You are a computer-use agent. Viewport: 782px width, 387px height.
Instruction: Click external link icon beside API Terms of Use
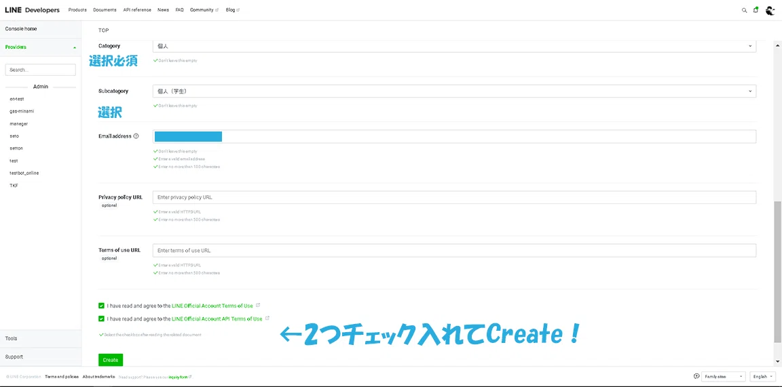[267, 319]
